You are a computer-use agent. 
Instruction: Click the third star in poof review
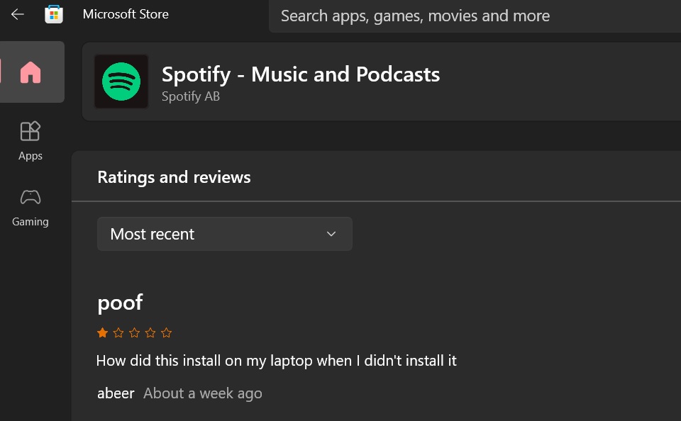(x=135, y=332)
